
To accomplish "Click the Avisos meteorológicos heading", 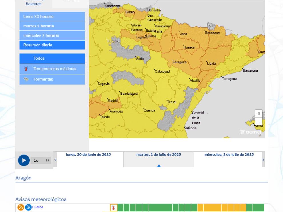I will [41, 199].
